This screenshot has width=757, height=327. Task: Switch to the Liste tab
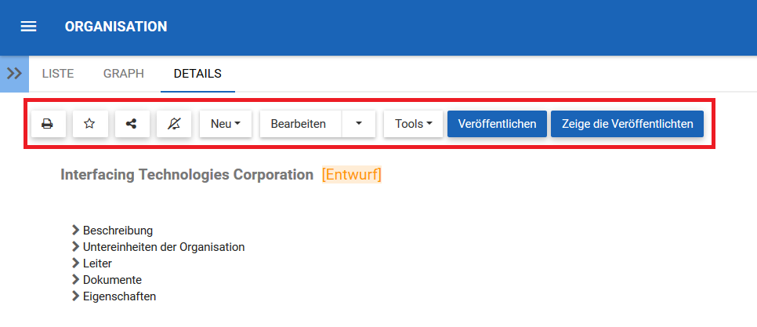[58, 74]
